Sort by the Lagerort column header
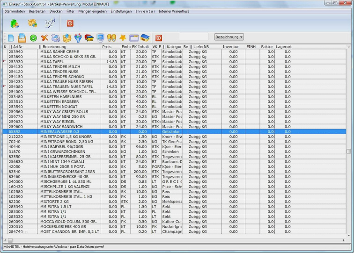 (x=284, y=47)
